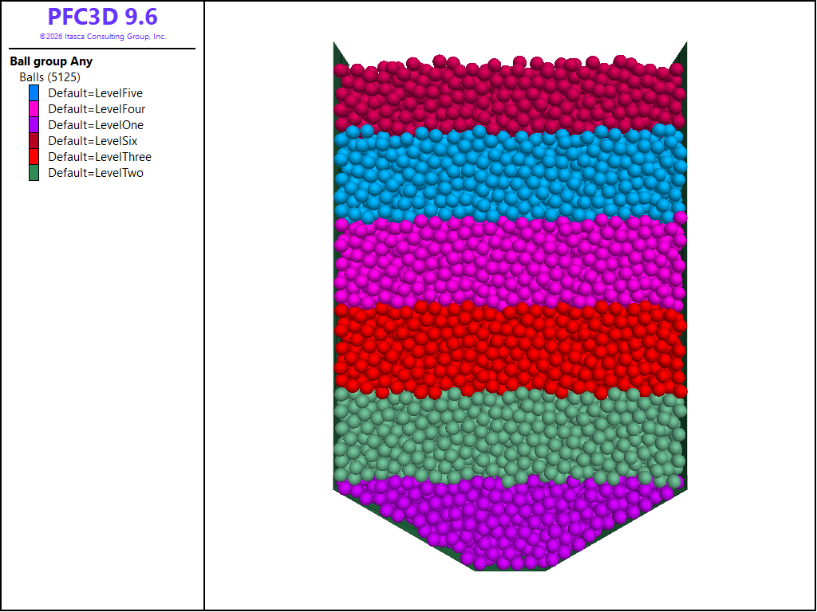This screenshot has width=817, height=612.
Task: Click the purple balls at the hopper bottom
Action: 509,522
